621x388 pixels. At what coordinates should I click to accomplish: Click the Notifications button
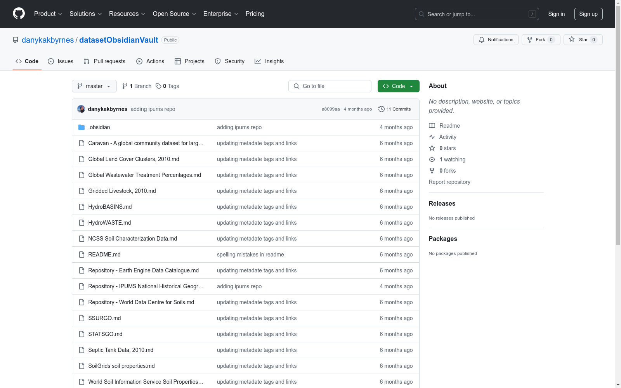(x=496, y=40)
